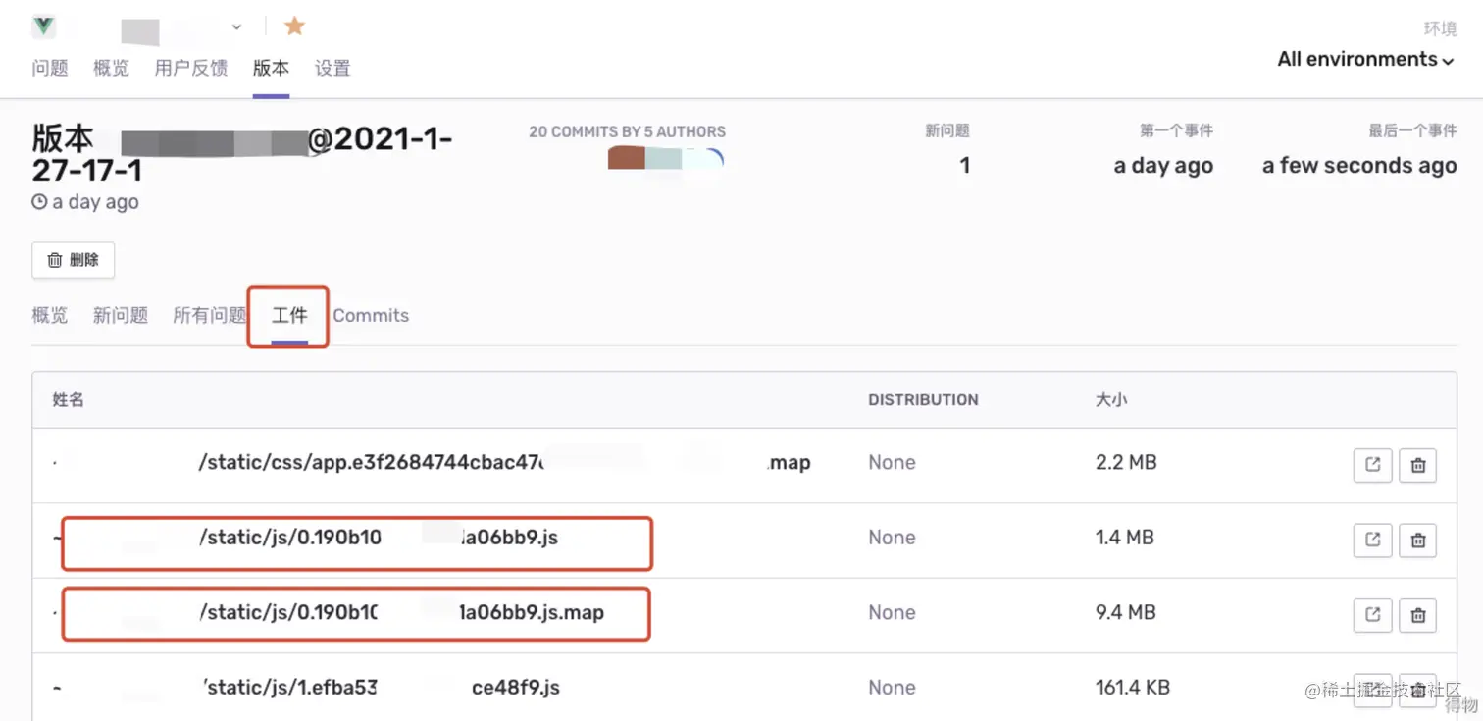
Task: Open the 1.4 MB js file externally
Action: pyautogui.click(x=1372, y=539)
